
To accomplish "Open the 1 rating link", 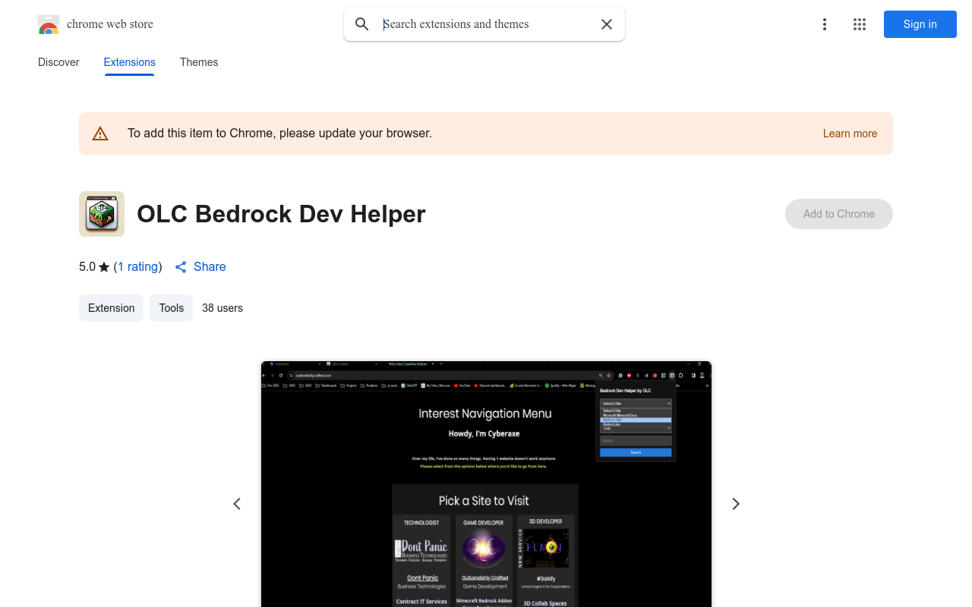I will coord(138,267).
